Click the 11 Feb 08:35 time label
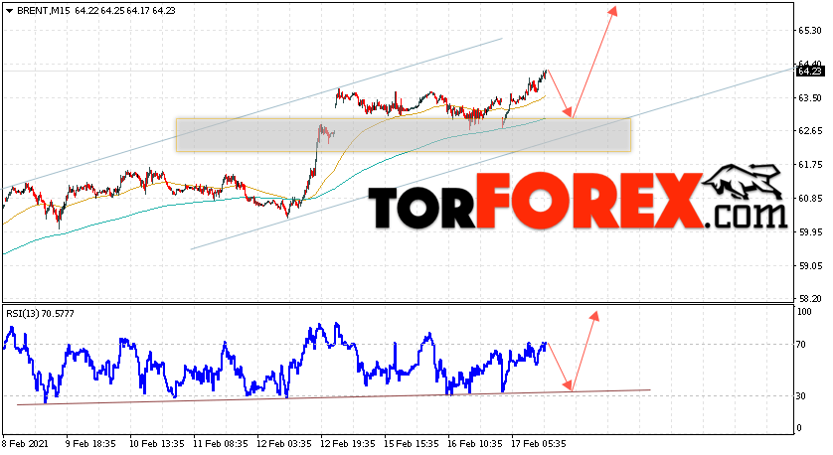This screenshot has width=833, height=455. tap(221, 443)
